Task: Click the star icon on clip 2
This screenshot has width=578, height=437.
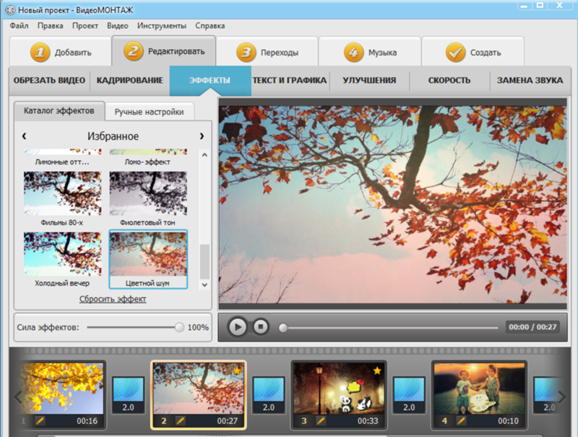Action: [x=237, y=370]
